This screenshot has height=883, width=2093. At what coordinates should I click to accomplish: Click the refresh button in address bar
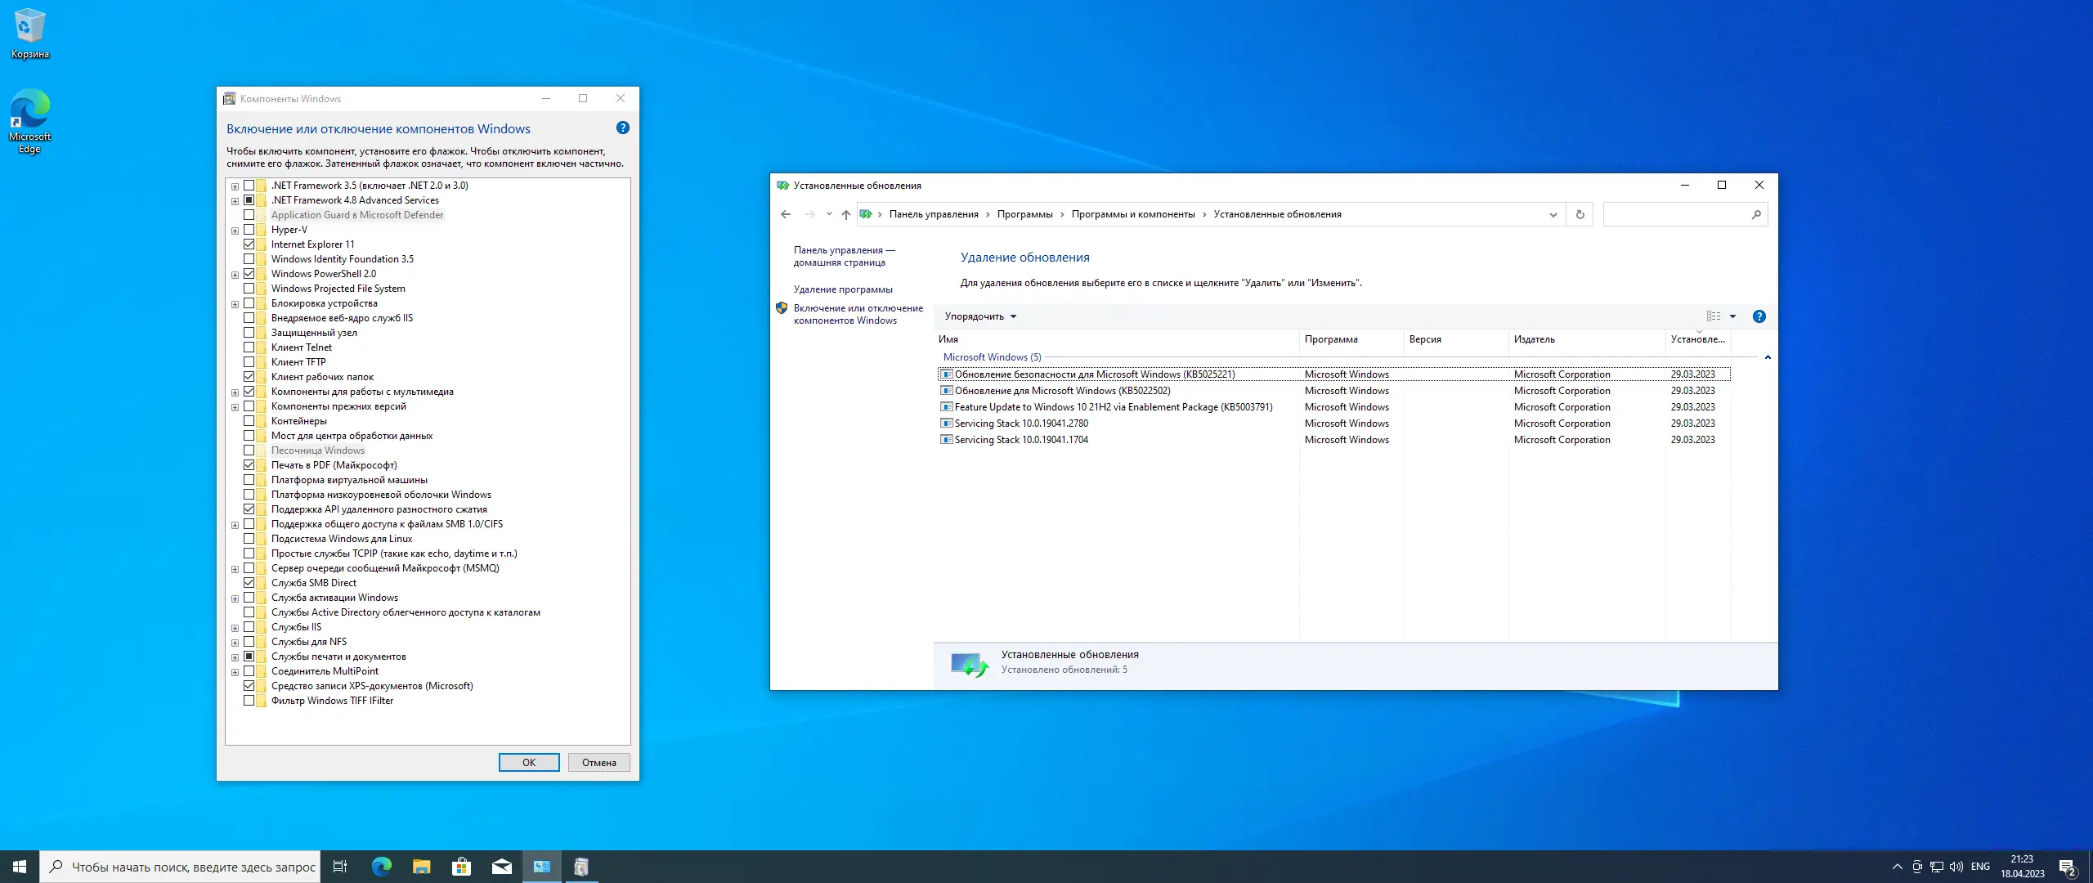click(x=1580, y=214)
